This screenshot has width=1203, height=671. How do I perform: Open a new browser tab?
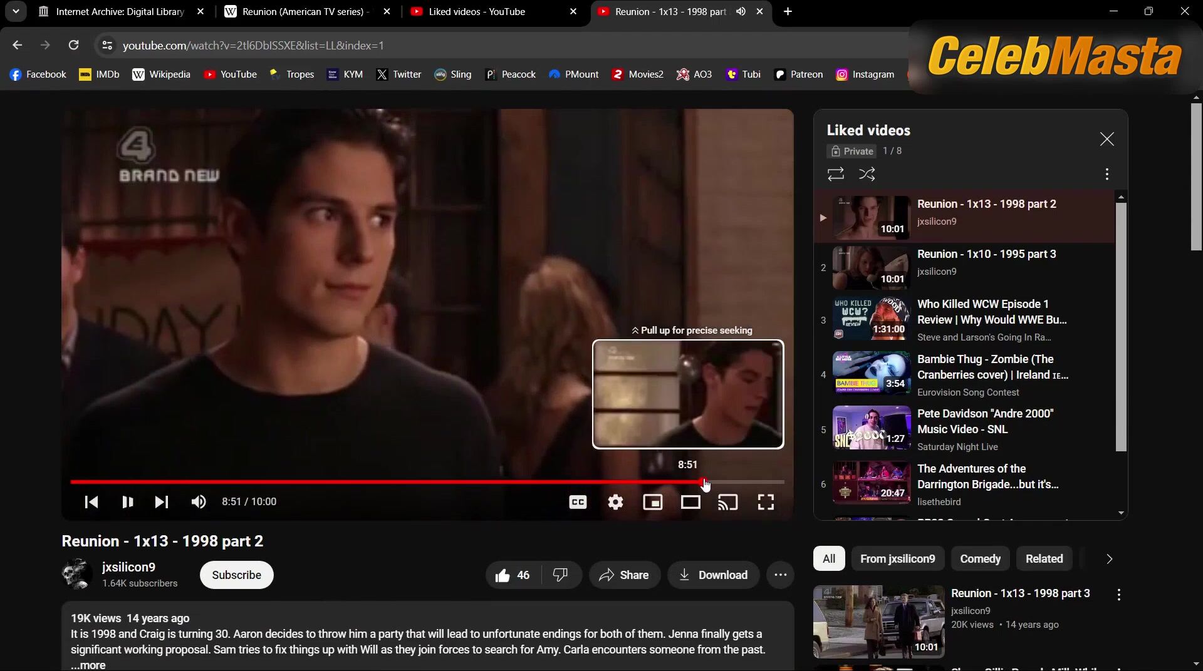(788, 11)
